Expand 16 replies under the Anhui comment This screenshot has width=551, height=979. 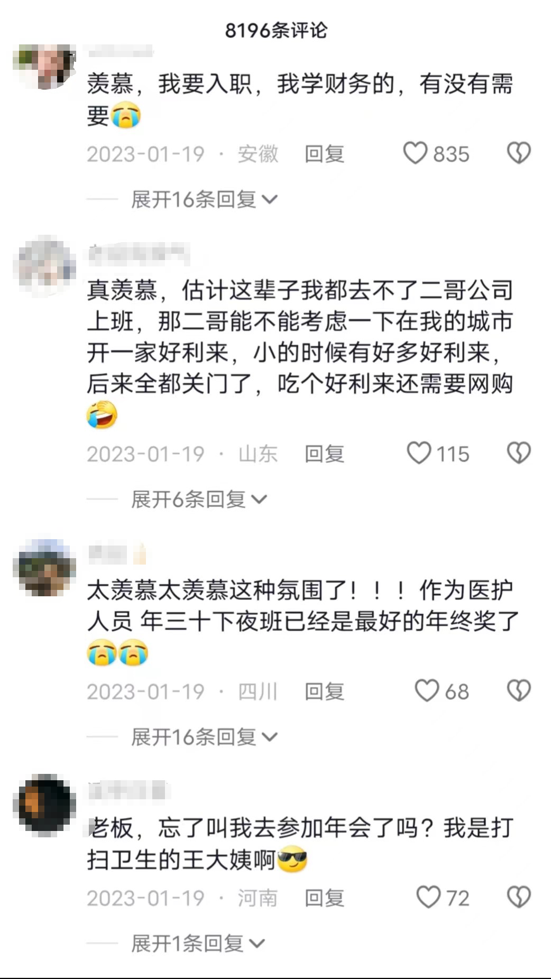point(204,199)
